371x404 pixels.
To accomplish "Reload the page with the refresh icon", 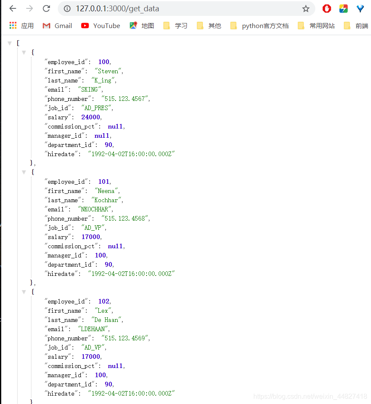I will click(46, 8).
